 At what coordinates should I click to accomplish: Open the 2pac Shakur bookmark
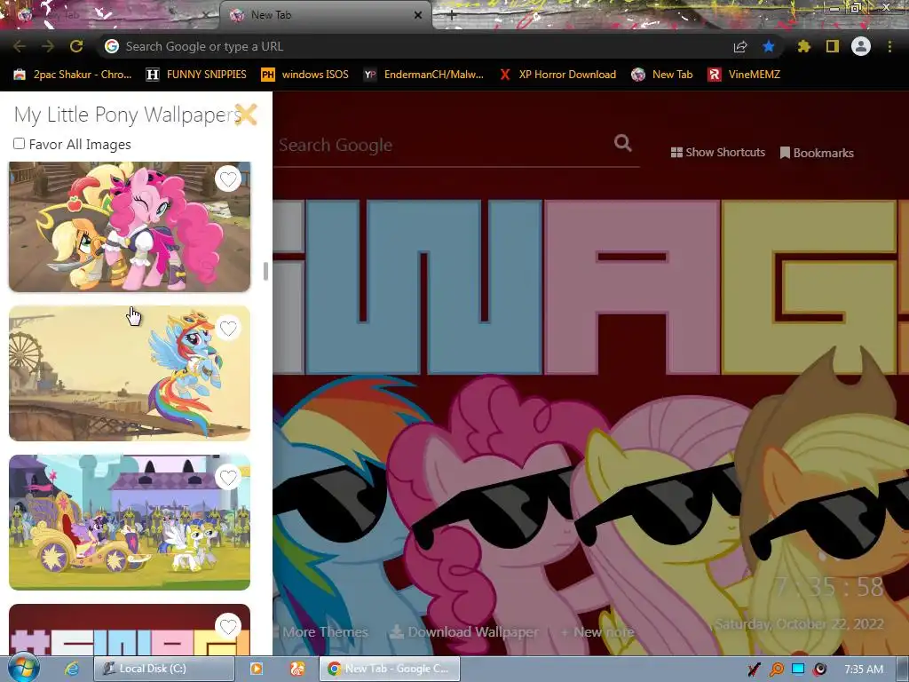point(73,75)
